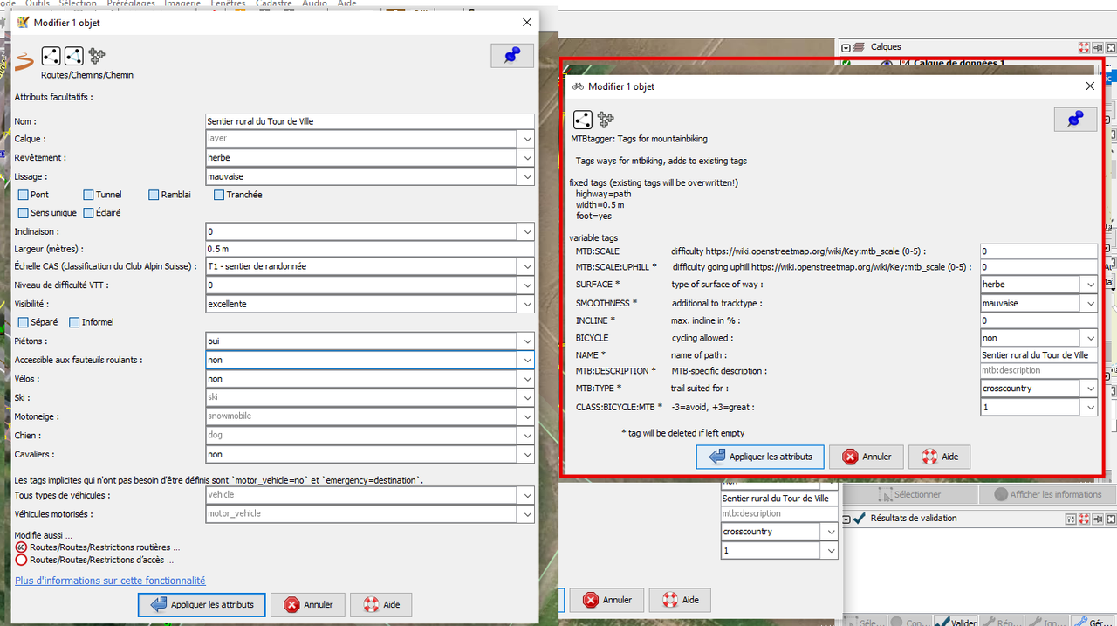Open the SURFACE dropdown in MTBtagger dialog

tap(1090, 285)
